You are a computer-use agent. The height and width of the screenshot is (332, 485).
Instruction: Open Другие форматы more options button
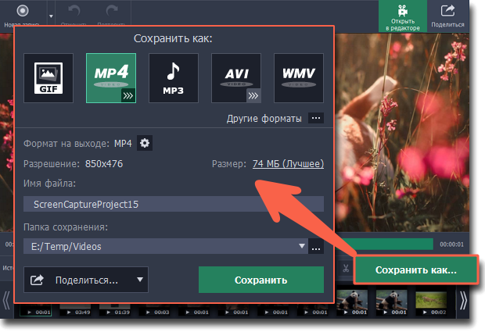(315, 119)
